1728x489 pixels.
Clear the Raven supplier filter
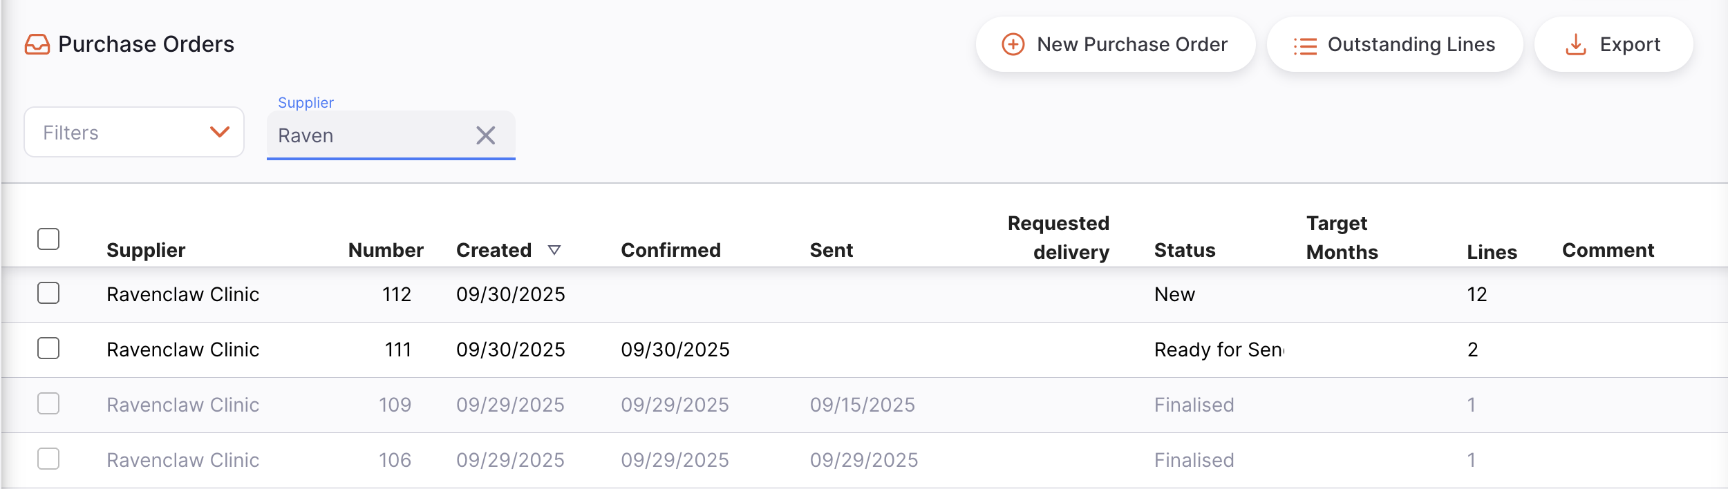[486, 135]
